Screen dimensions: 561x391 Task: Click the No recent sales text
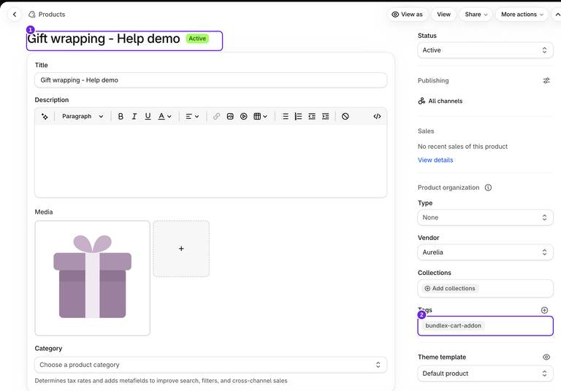tap(462, 147)
